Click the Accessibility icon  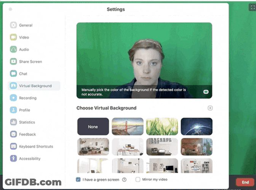(13, 158)
